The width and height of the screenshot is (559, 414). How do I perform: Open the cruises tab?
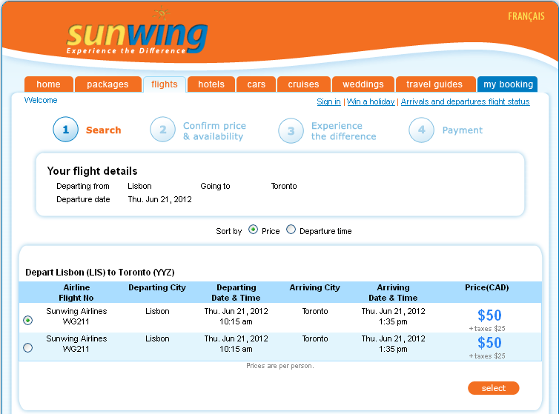point(304,84)
